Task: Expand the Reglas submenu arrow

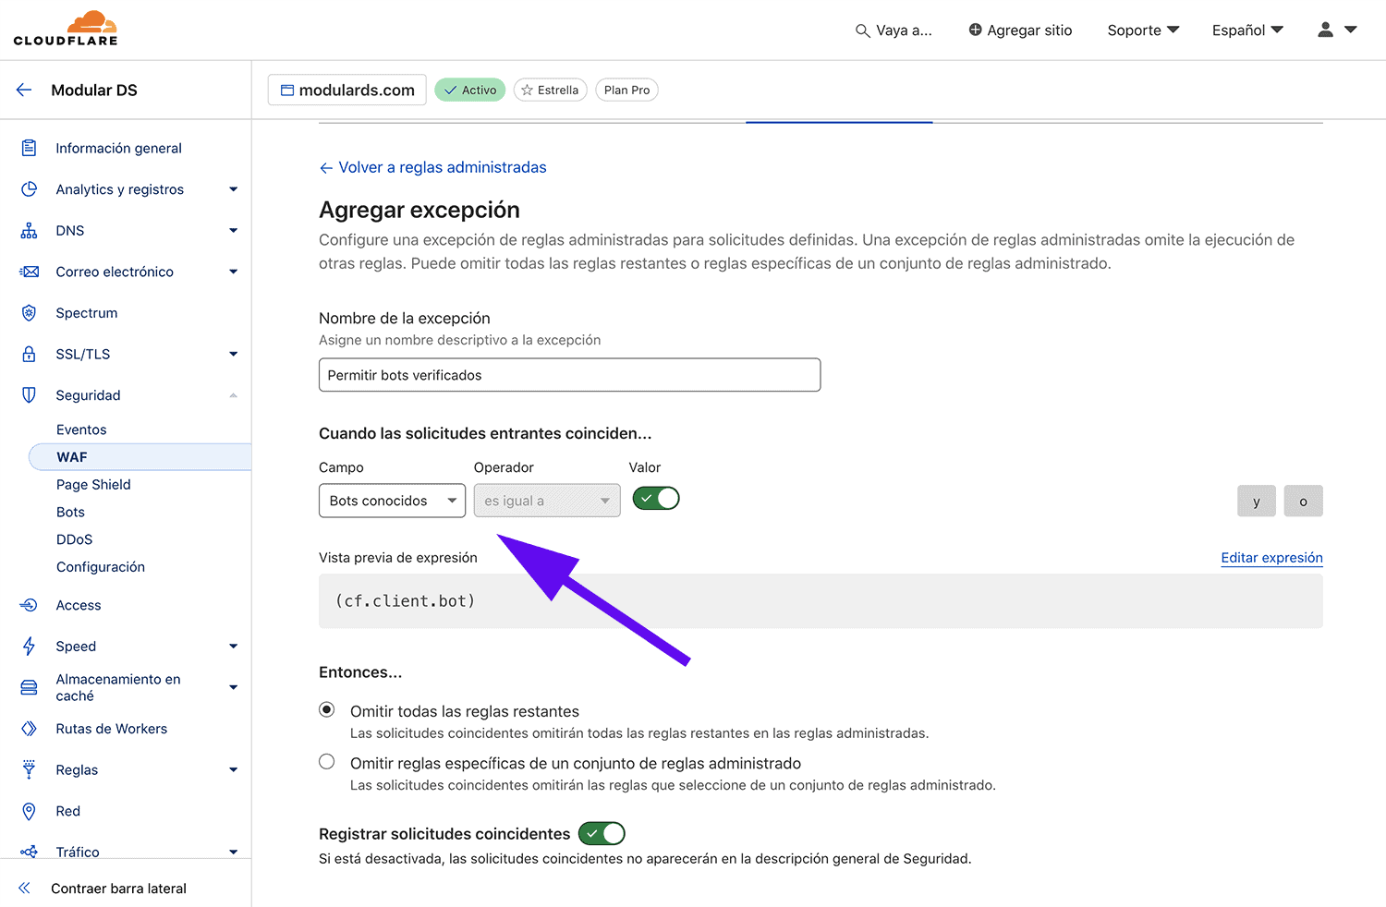Action: click(233, 769)
